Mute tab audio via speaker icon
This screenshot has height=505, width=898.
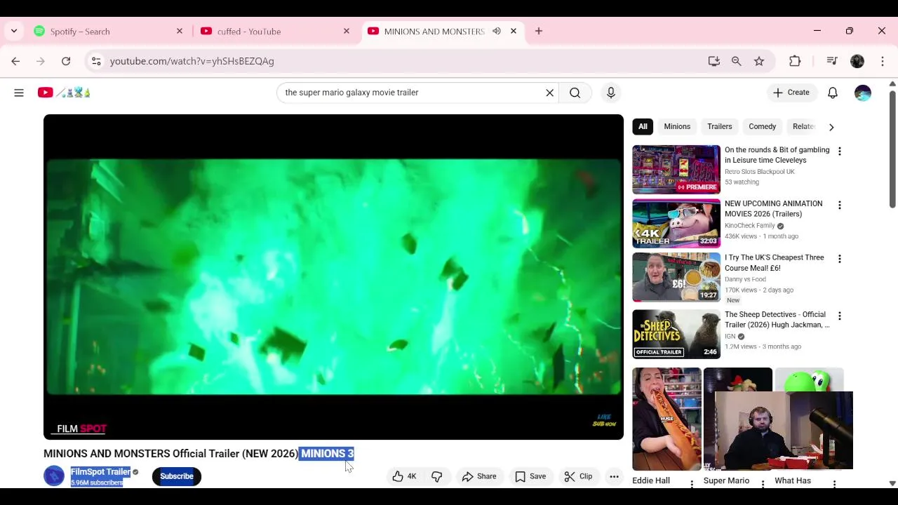(497, 31)
